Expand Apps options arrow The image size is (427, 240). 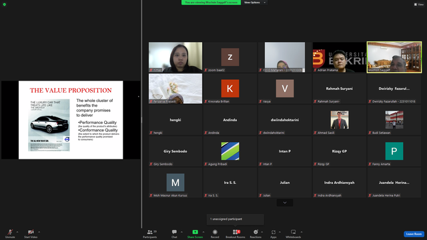pyautogui.click(x=280, y=232)
